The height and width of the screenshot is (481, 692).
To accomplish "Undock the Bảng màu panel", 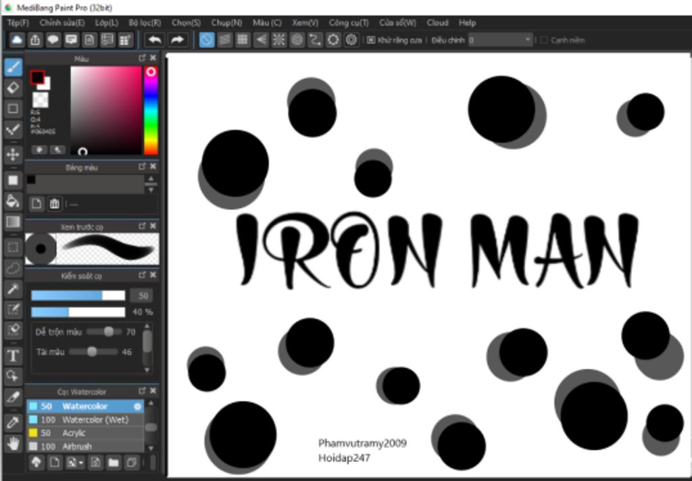I will tap(142, 166).
